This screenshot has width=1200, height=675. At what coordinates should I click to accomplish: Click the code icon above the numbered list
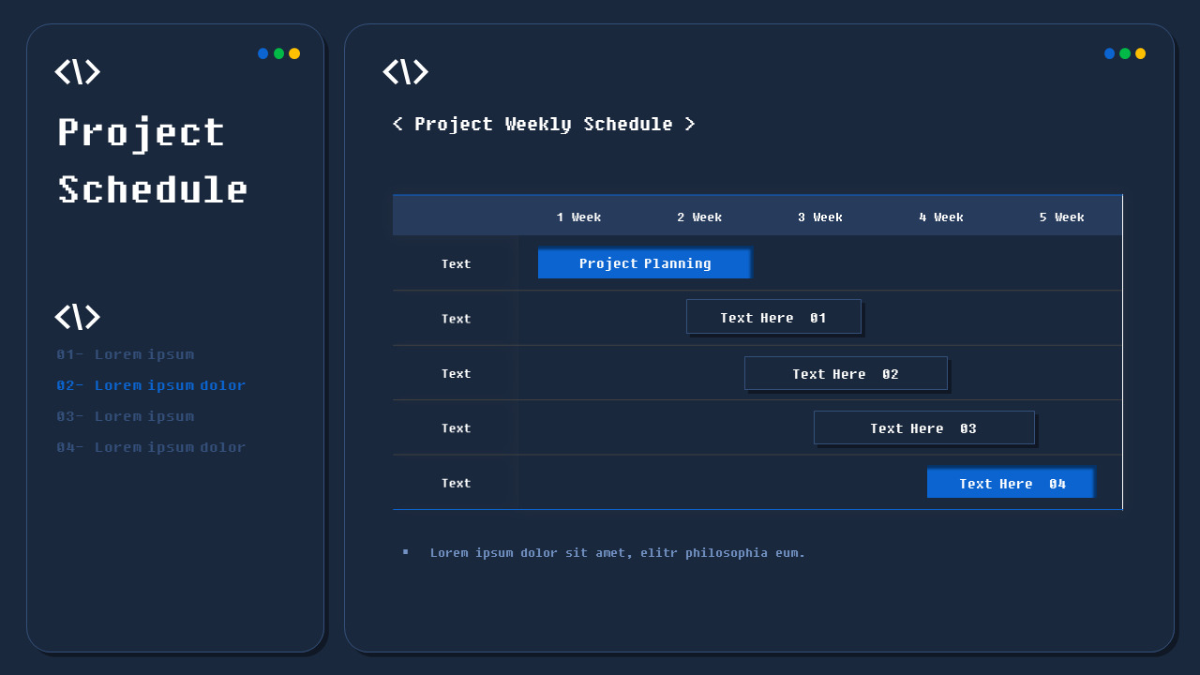(77, 317)
